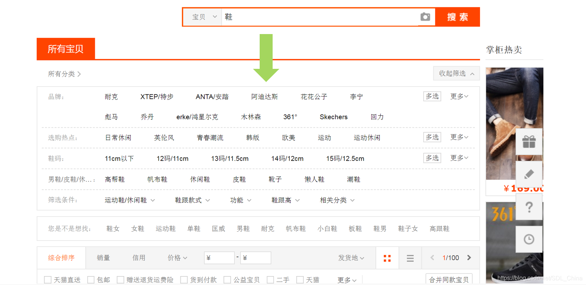Sort by 综合排序
This screenshot has width=586, height=285.
point(61,258)
